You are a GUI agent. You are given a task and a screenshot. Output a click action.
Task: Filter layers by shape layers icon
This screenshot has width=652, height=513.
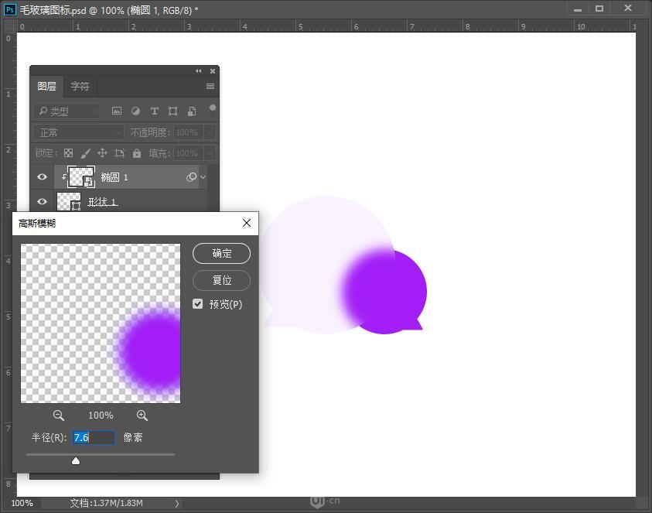(x=173, y=111)
